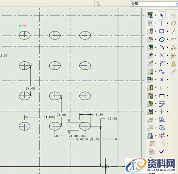Choose the Spline curve tool
Screen dimensions: 178x174
162,72
